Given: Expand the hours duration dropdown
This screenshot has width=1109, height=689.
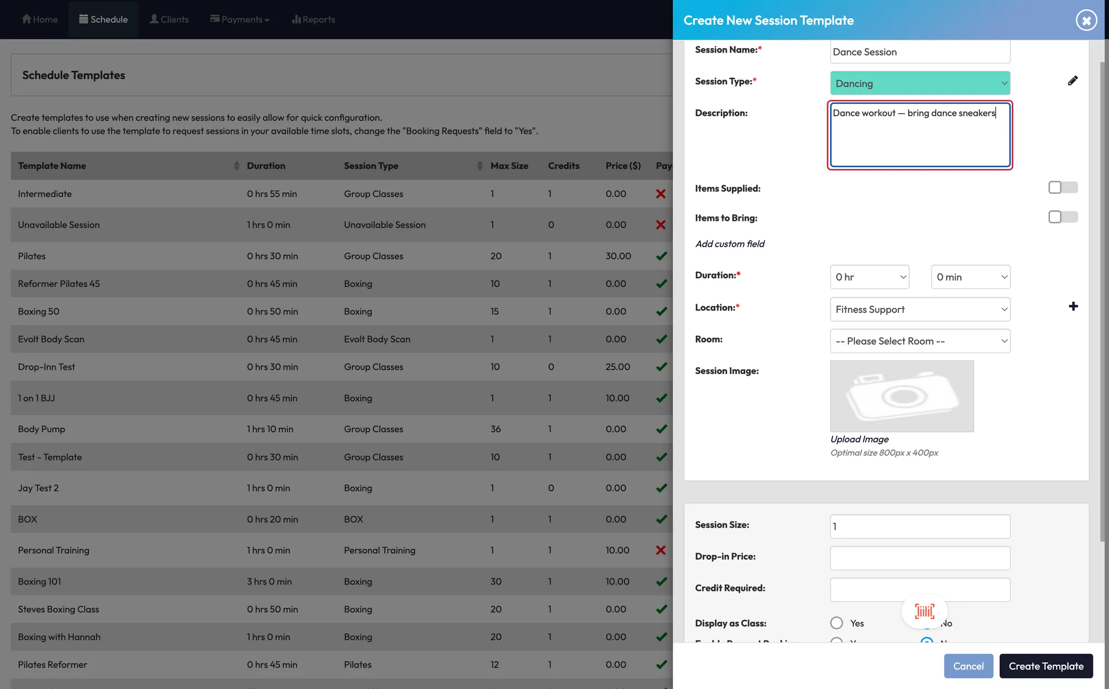Looking at the screenshot, I should 869,277.
